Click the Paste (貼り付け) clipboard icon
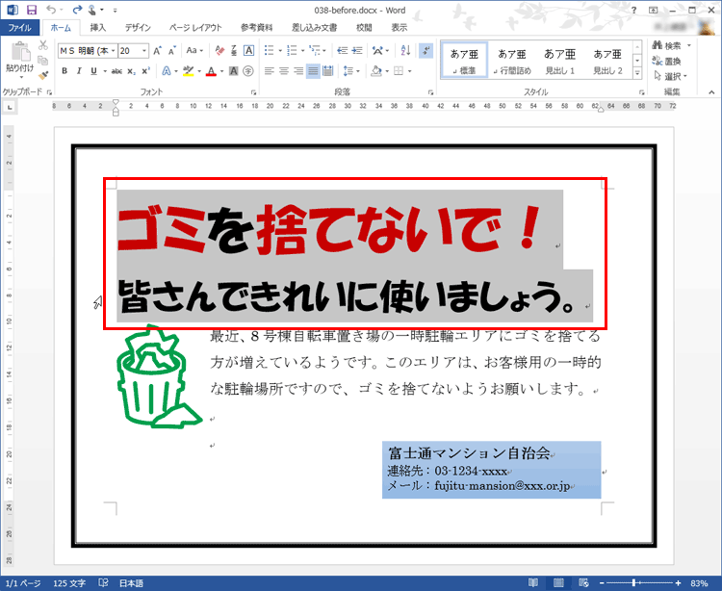The height and width of the screenshot is (591, 722). click(20, 51)
